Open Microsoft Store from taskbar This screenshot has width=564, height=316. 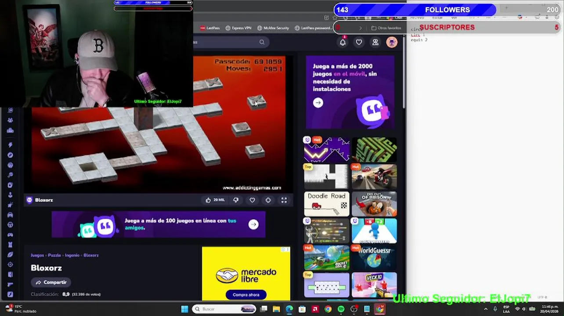(302, 309)
